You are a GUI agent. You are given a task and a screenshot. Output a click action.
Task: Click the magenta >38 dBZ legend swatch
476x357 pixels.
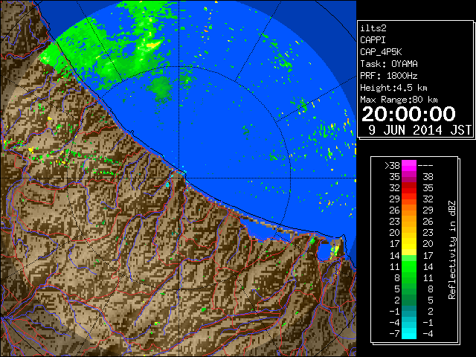click(409, 165)
